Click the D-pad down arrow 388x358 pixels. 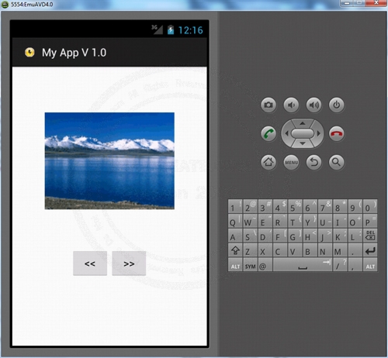tap(303, 143)
